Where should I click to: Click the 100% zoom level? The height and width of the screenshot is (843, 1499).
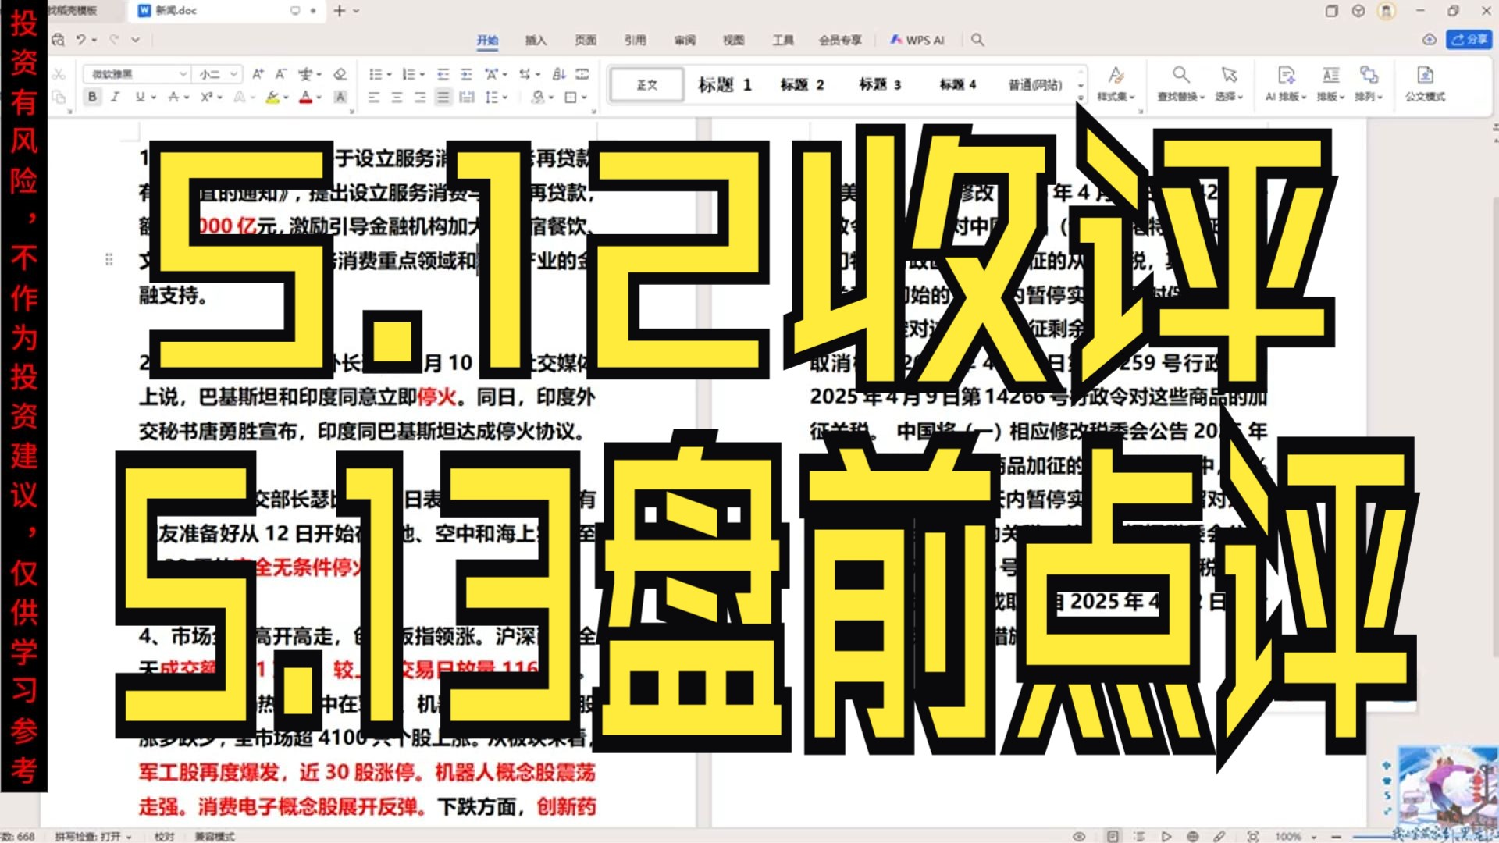tap(1287, 836)
